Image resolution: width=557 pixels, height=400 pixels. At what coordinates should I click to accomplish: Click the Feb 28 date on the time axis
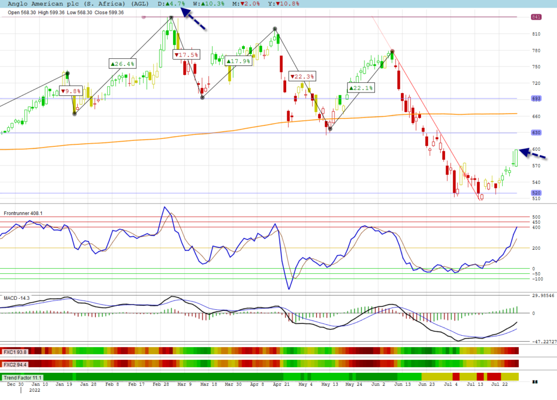tap(161, 384)
